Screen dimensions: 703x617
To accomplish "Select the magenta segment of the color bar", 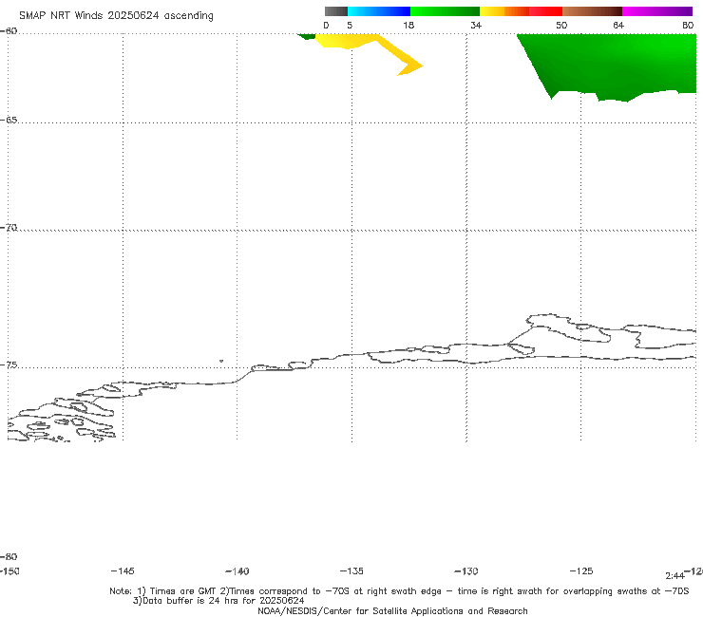I will click(x=657, y=11).
